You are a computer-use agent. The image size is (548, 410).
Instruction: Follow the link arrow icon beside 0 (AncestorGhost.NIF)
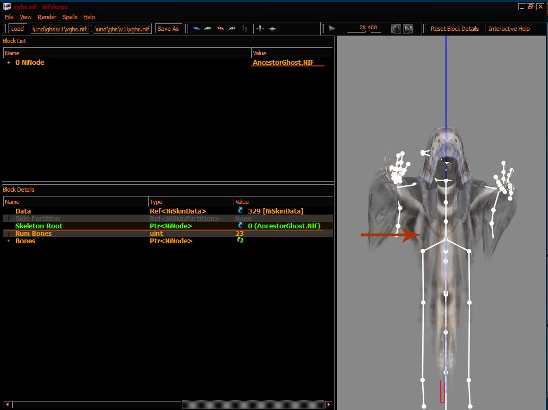pos(240,226)
